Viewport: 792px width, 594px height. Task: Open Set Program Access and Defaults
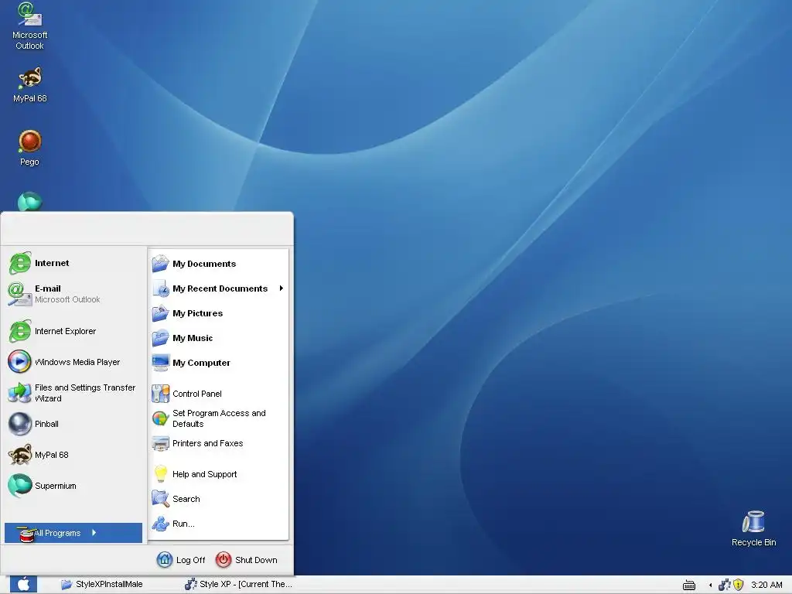click(209, 418)
